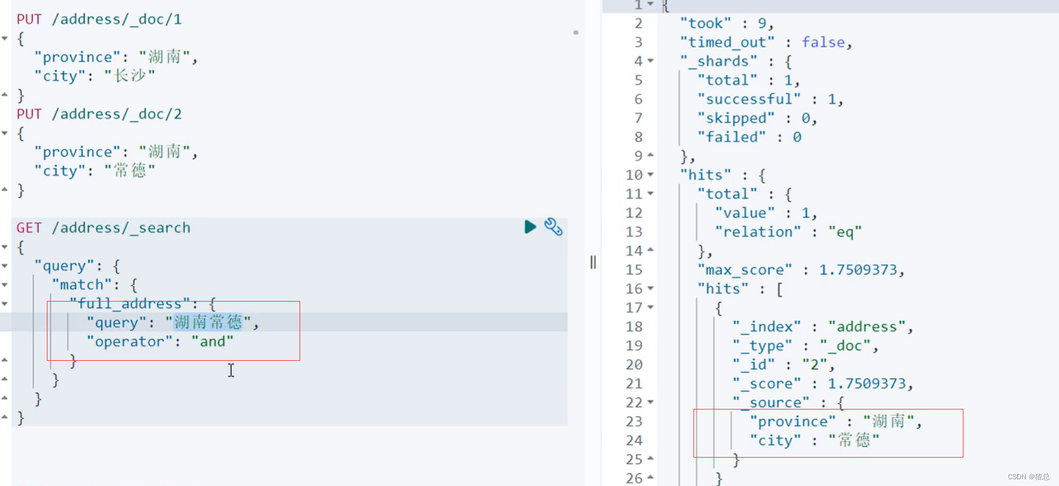
Task: Click the pane splitter handle between editor and response
Action: click(x=593, y=262)
